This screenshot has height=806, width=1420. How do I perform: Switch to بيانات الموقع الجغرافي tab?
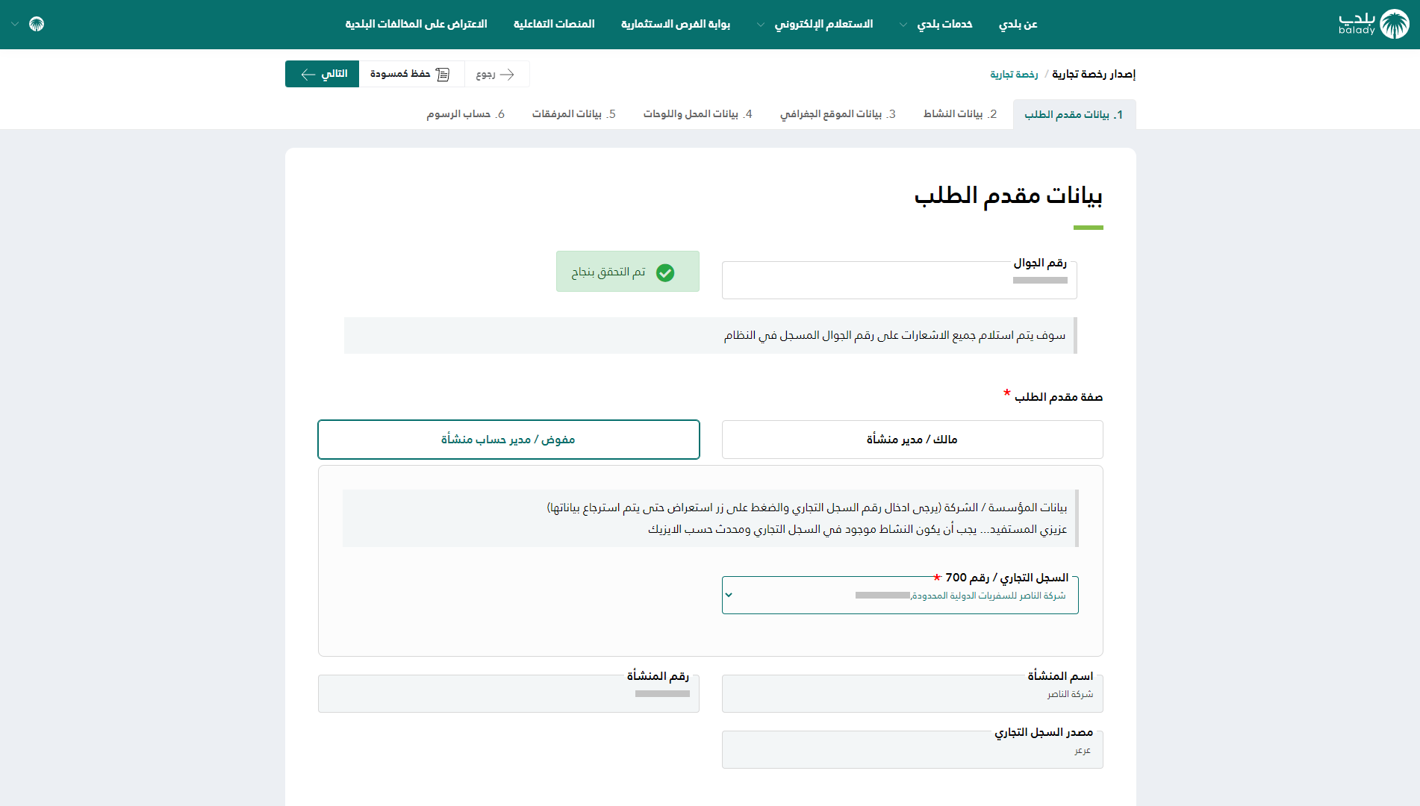(x=837, y=114)
